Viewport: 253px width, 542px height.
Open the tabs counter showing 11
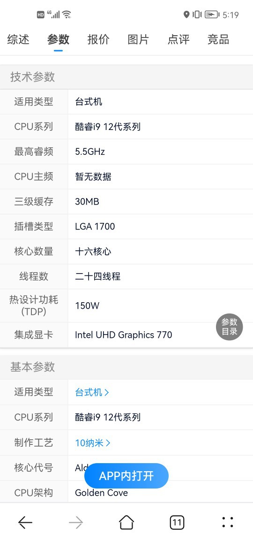click(x=177, y=522)
